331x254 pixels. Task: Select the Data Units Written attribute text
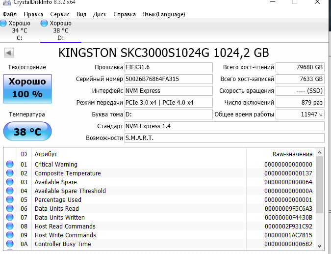[x=59, y=218]
